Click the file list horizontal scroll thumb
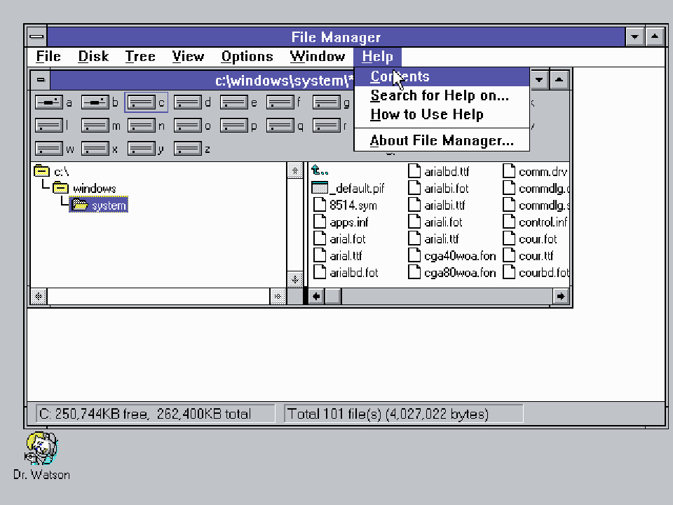 332,296
